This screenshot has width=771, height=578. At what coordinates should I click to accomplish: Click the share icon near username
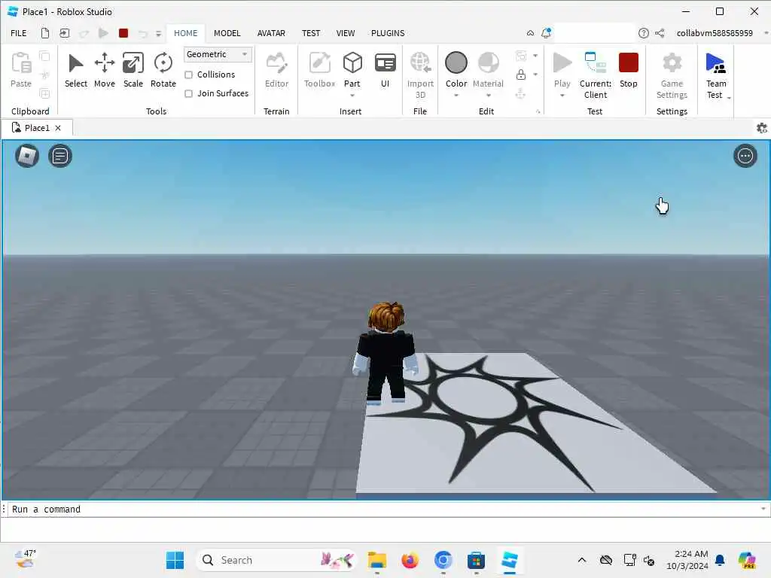point(660,33)
